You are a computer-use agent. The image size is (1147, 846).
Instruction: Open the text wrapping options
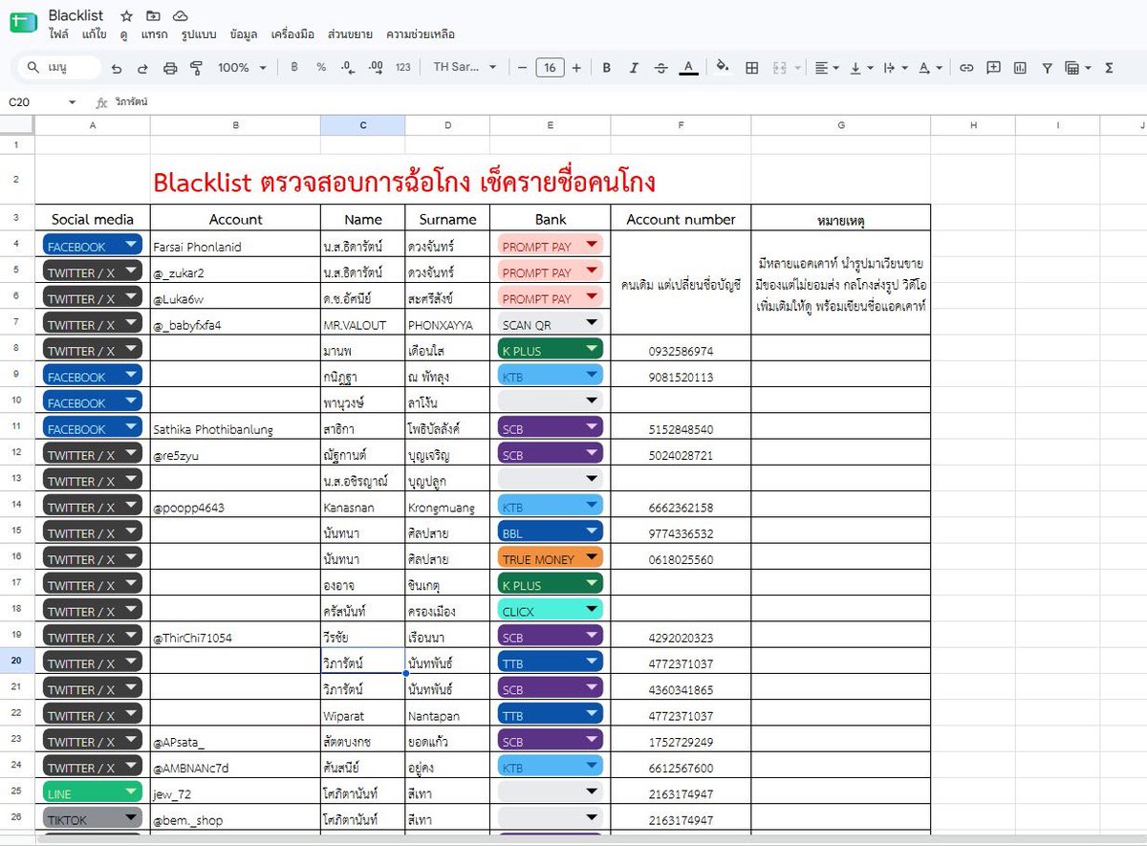click(x=895, y=68)
